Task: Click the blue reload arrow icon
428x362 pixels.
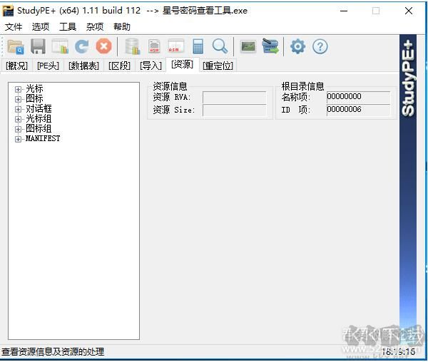Action: (81, 46)
